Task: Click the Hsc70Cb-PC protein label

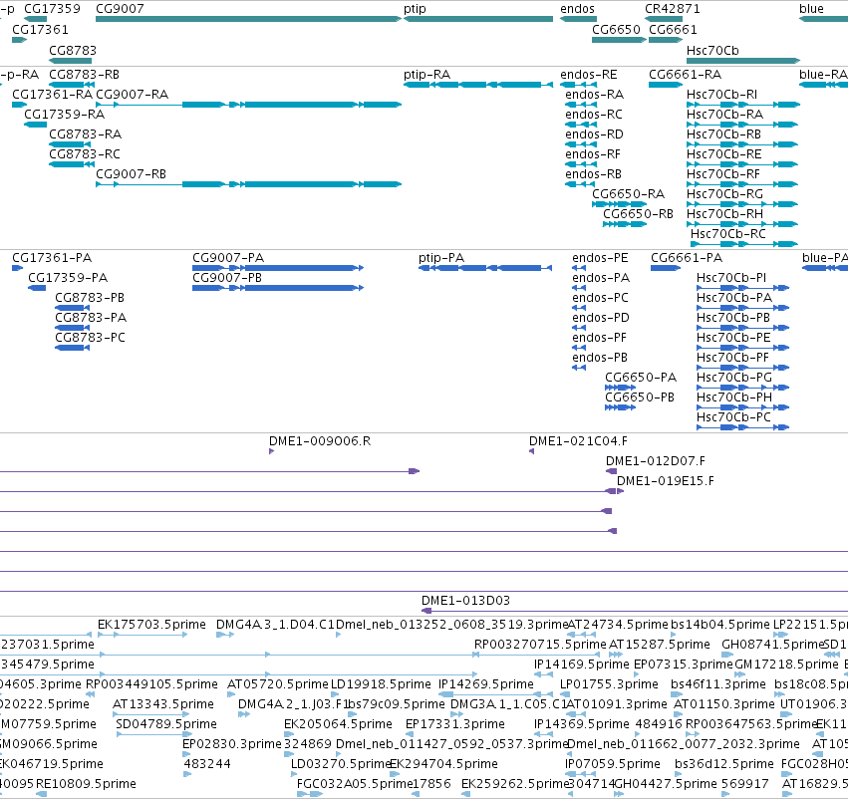Action: 733,416
